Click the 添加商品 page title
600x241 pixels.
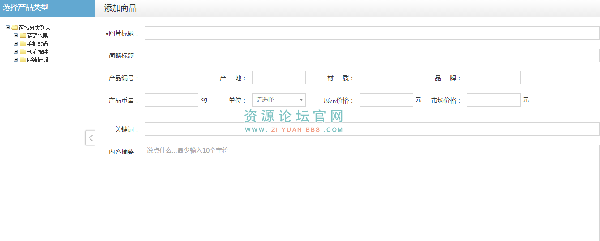pyautogui.click(x=120, y=8)
